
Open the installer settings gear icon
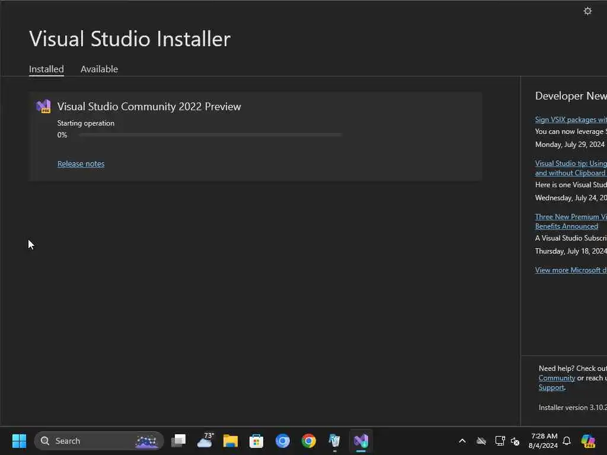(587, 11)
